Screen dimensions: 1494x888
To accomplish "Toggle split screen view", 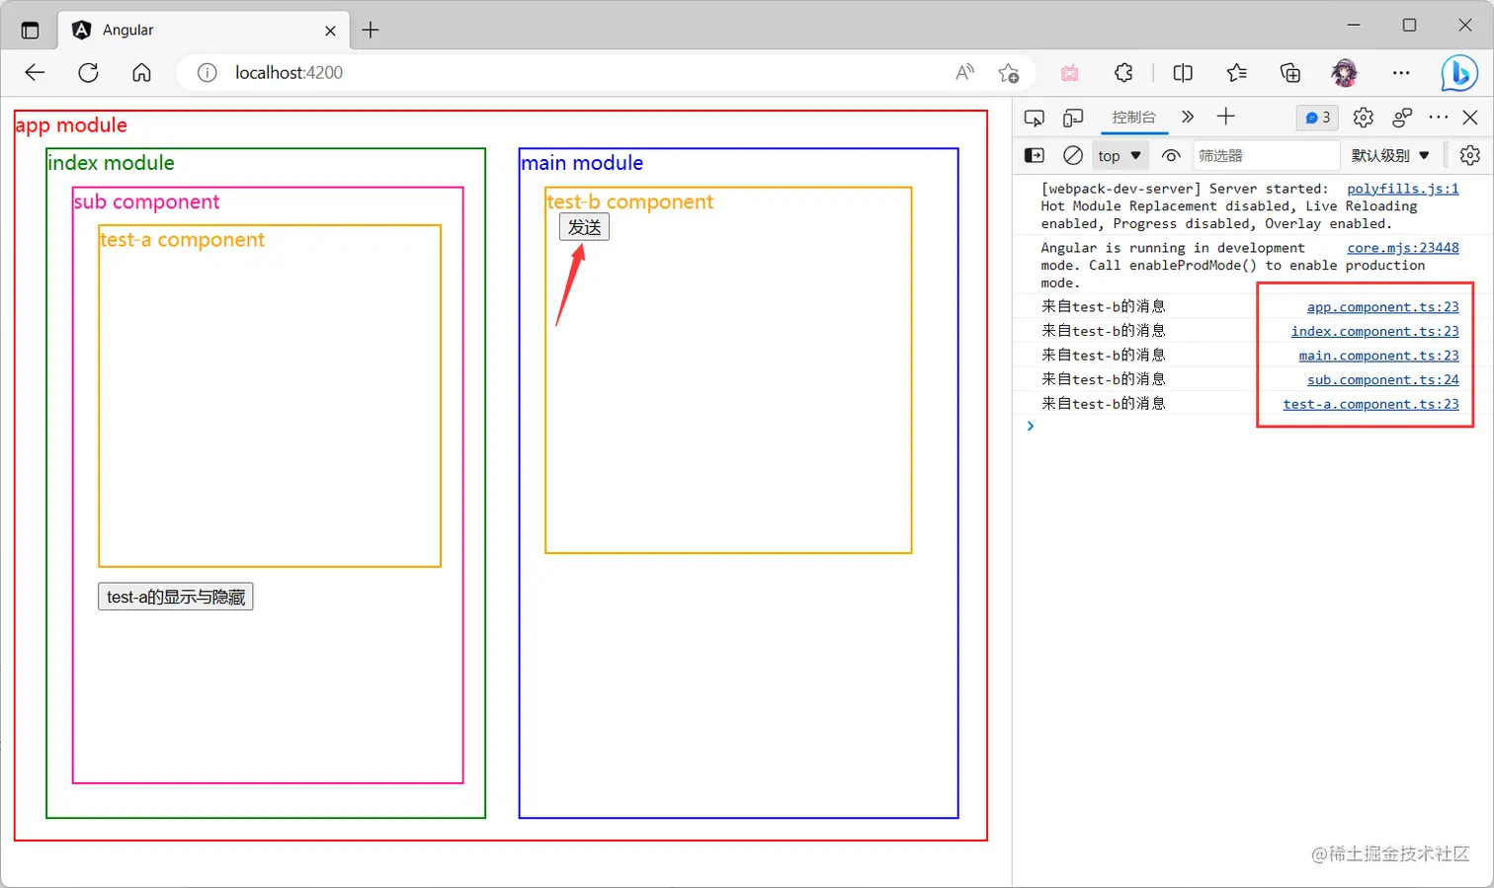I will 1183,72.
